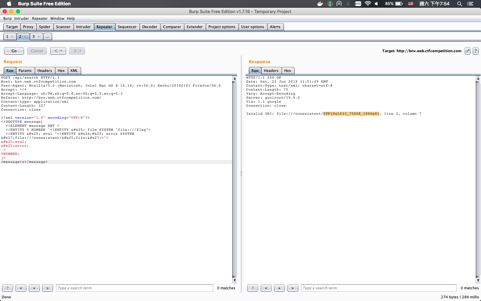Viewport: 481px width, 301px height.
Task: Open the Window menu
Action: [57, 18]
